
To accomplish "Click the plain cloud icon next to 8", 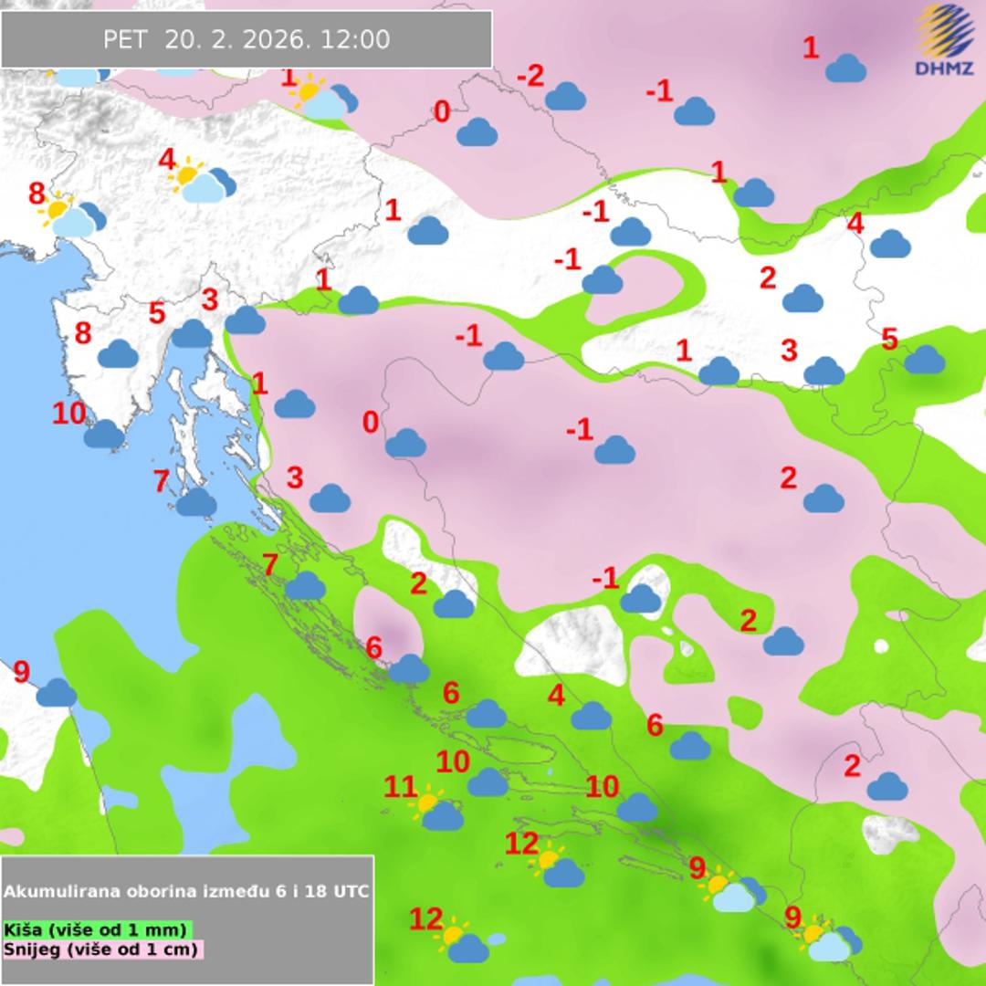I will coord(118,353).
